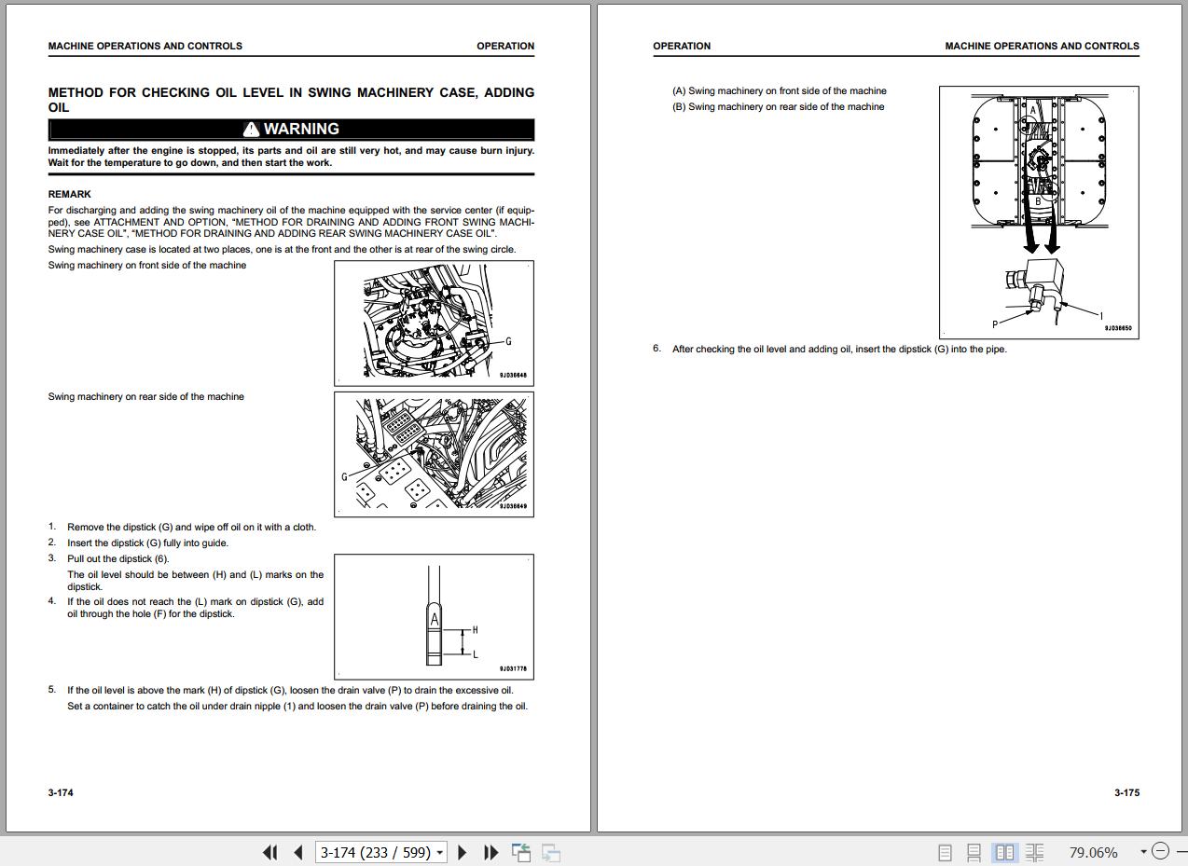The width and height of the screenshot is (1188, 866).
Task: Click '(A) Swing machinery on front side' text
Action: [x=780, y=90]
